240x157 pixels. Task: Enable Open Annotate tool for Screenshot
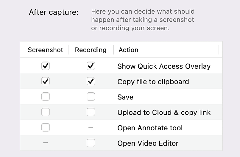pos(46,127)
